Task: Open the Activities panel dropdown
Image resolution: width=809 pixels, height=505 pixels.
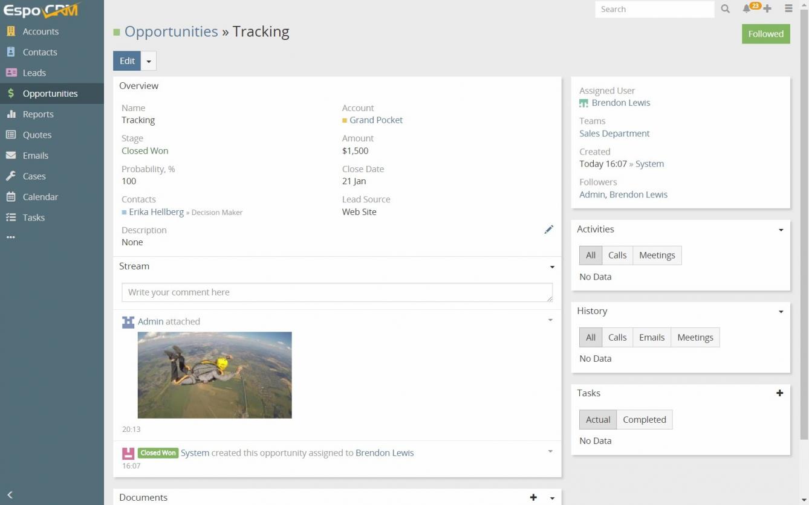Action: 781,230
